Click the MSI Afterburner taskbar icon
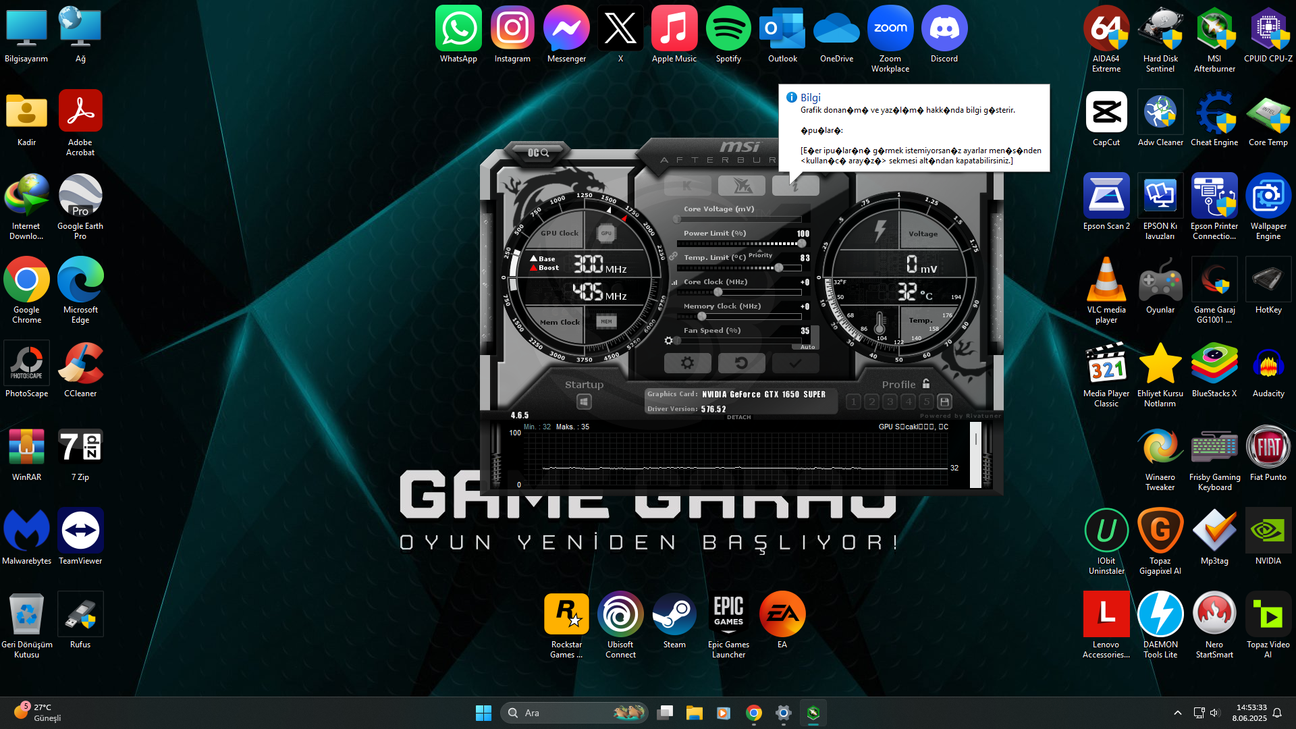The image size is (1296, 729). pyautogui.click(x=813, y=713)
